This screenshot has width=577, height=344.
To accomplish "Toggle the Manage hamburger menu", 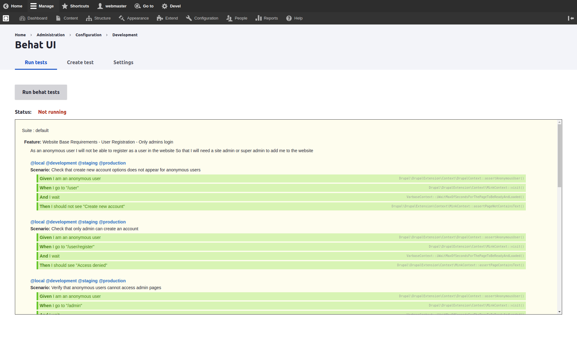I will [x=42, y=6].
